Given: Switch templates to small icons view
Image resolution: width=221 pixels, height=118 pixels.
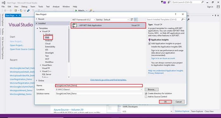Looking at the screenshot, I should click(132, 20).
